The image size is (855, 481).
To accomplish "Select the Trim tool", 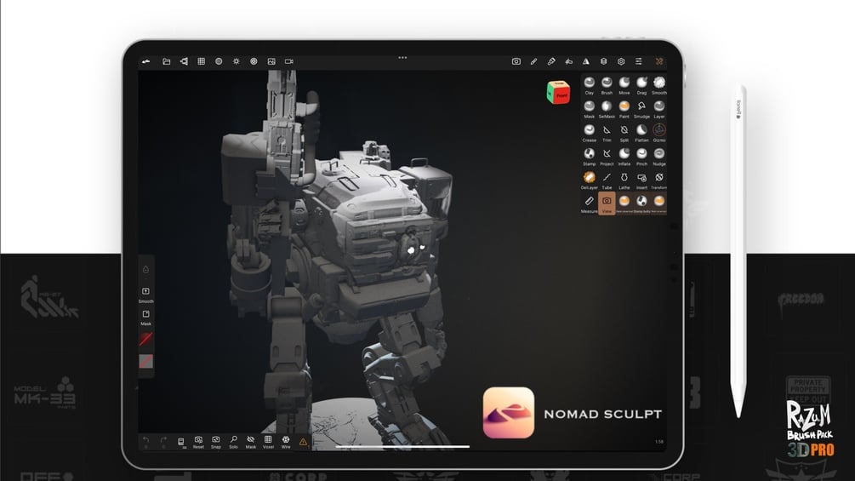I will 607,133.
